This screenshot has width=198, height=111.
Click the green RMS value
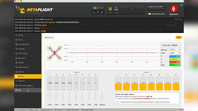(x=175, y=65)
